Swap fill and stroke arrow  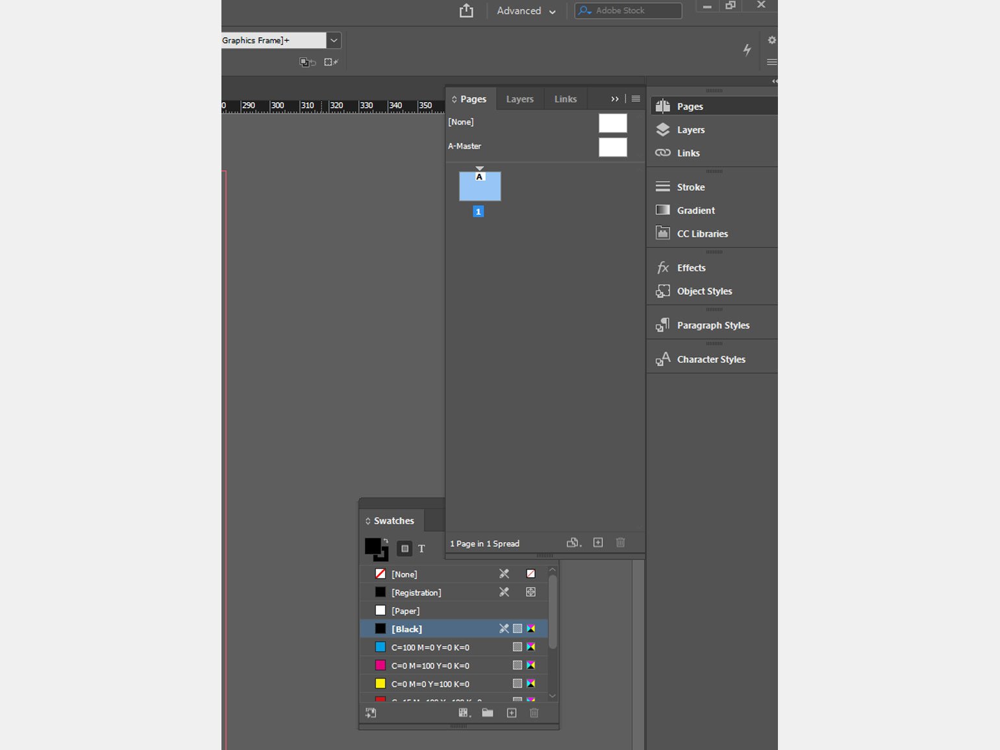click(386, 540)
